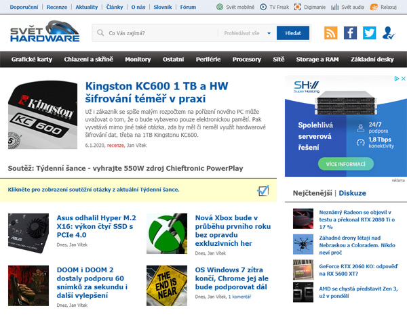
Task: Open the RSS feed icon
Action: click(x=330, y=33)
